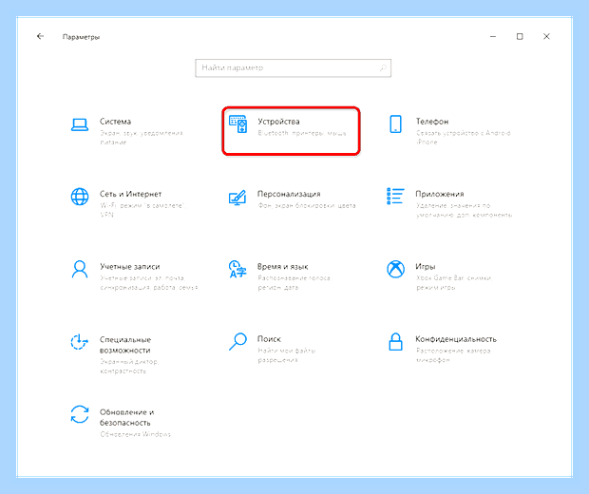The height and width of the screenshot is (494, 589).
Task: Click the Параметры window title
Action: (x=81, y=37)
